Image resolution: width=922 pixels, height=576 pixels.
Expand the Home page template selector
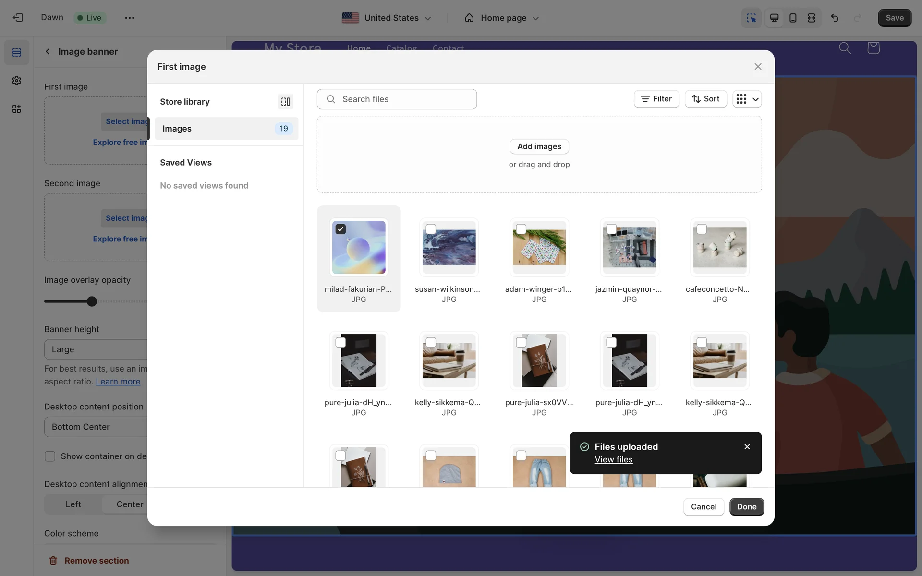click(x=502, y=18)
